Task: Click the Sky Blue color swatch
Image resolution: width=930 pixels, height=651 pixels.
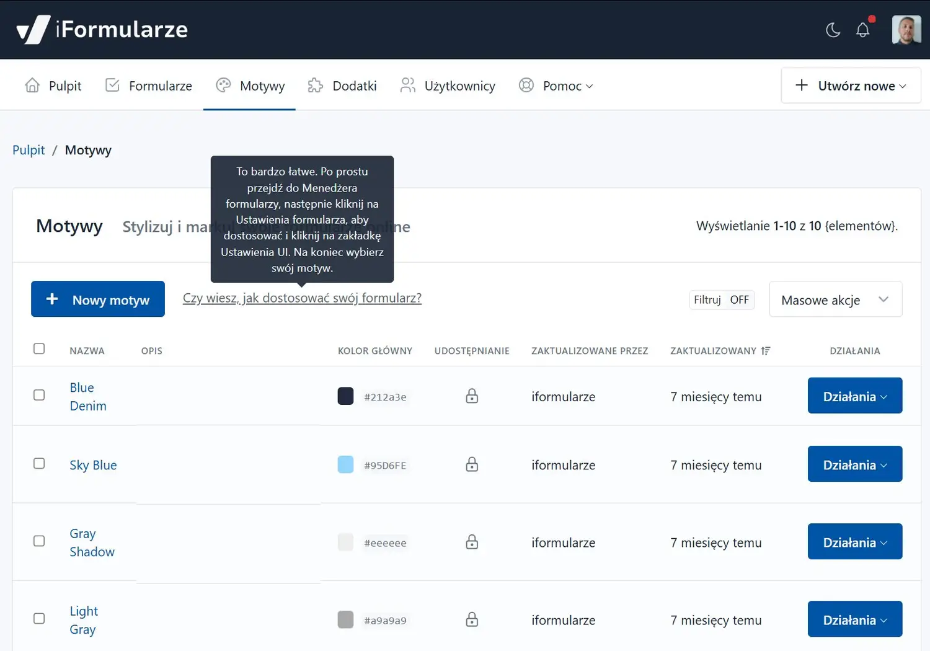Action: (345, 464)
